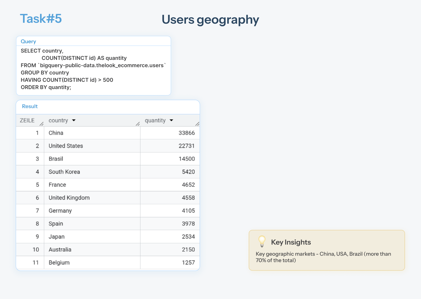Click the ZEILE column resize handle
The width and height of the screenshot is (421, 299).
click(x=42, y=124)
